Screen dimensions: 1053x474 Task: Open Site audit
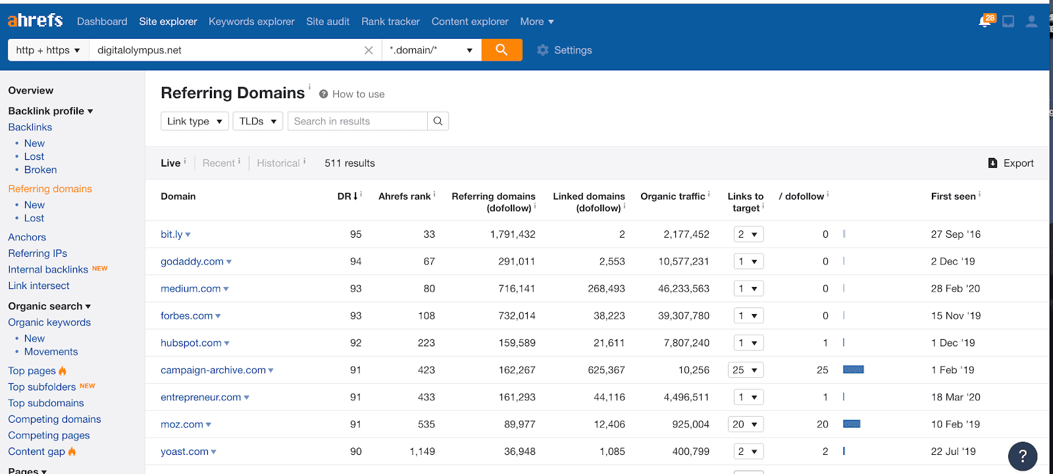328,22
